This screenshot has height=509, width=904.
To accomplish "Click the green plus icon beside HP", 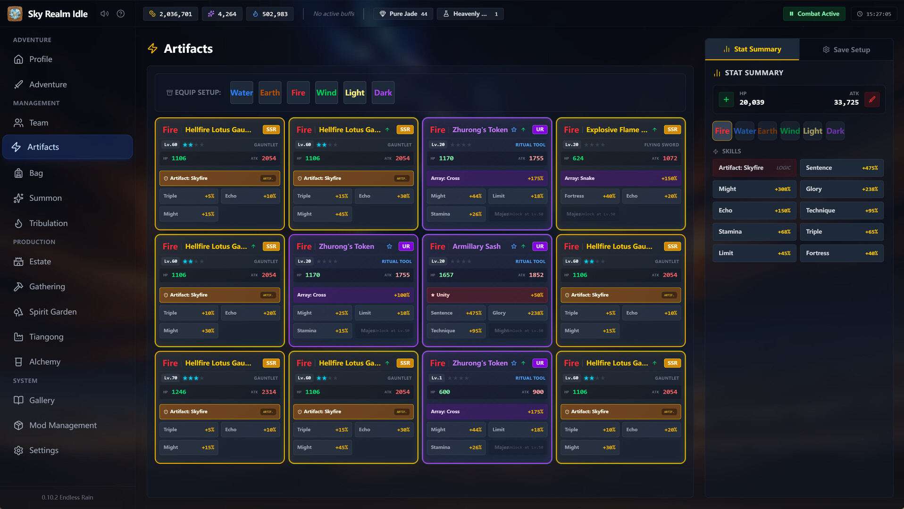I will (x=726, y=99).
